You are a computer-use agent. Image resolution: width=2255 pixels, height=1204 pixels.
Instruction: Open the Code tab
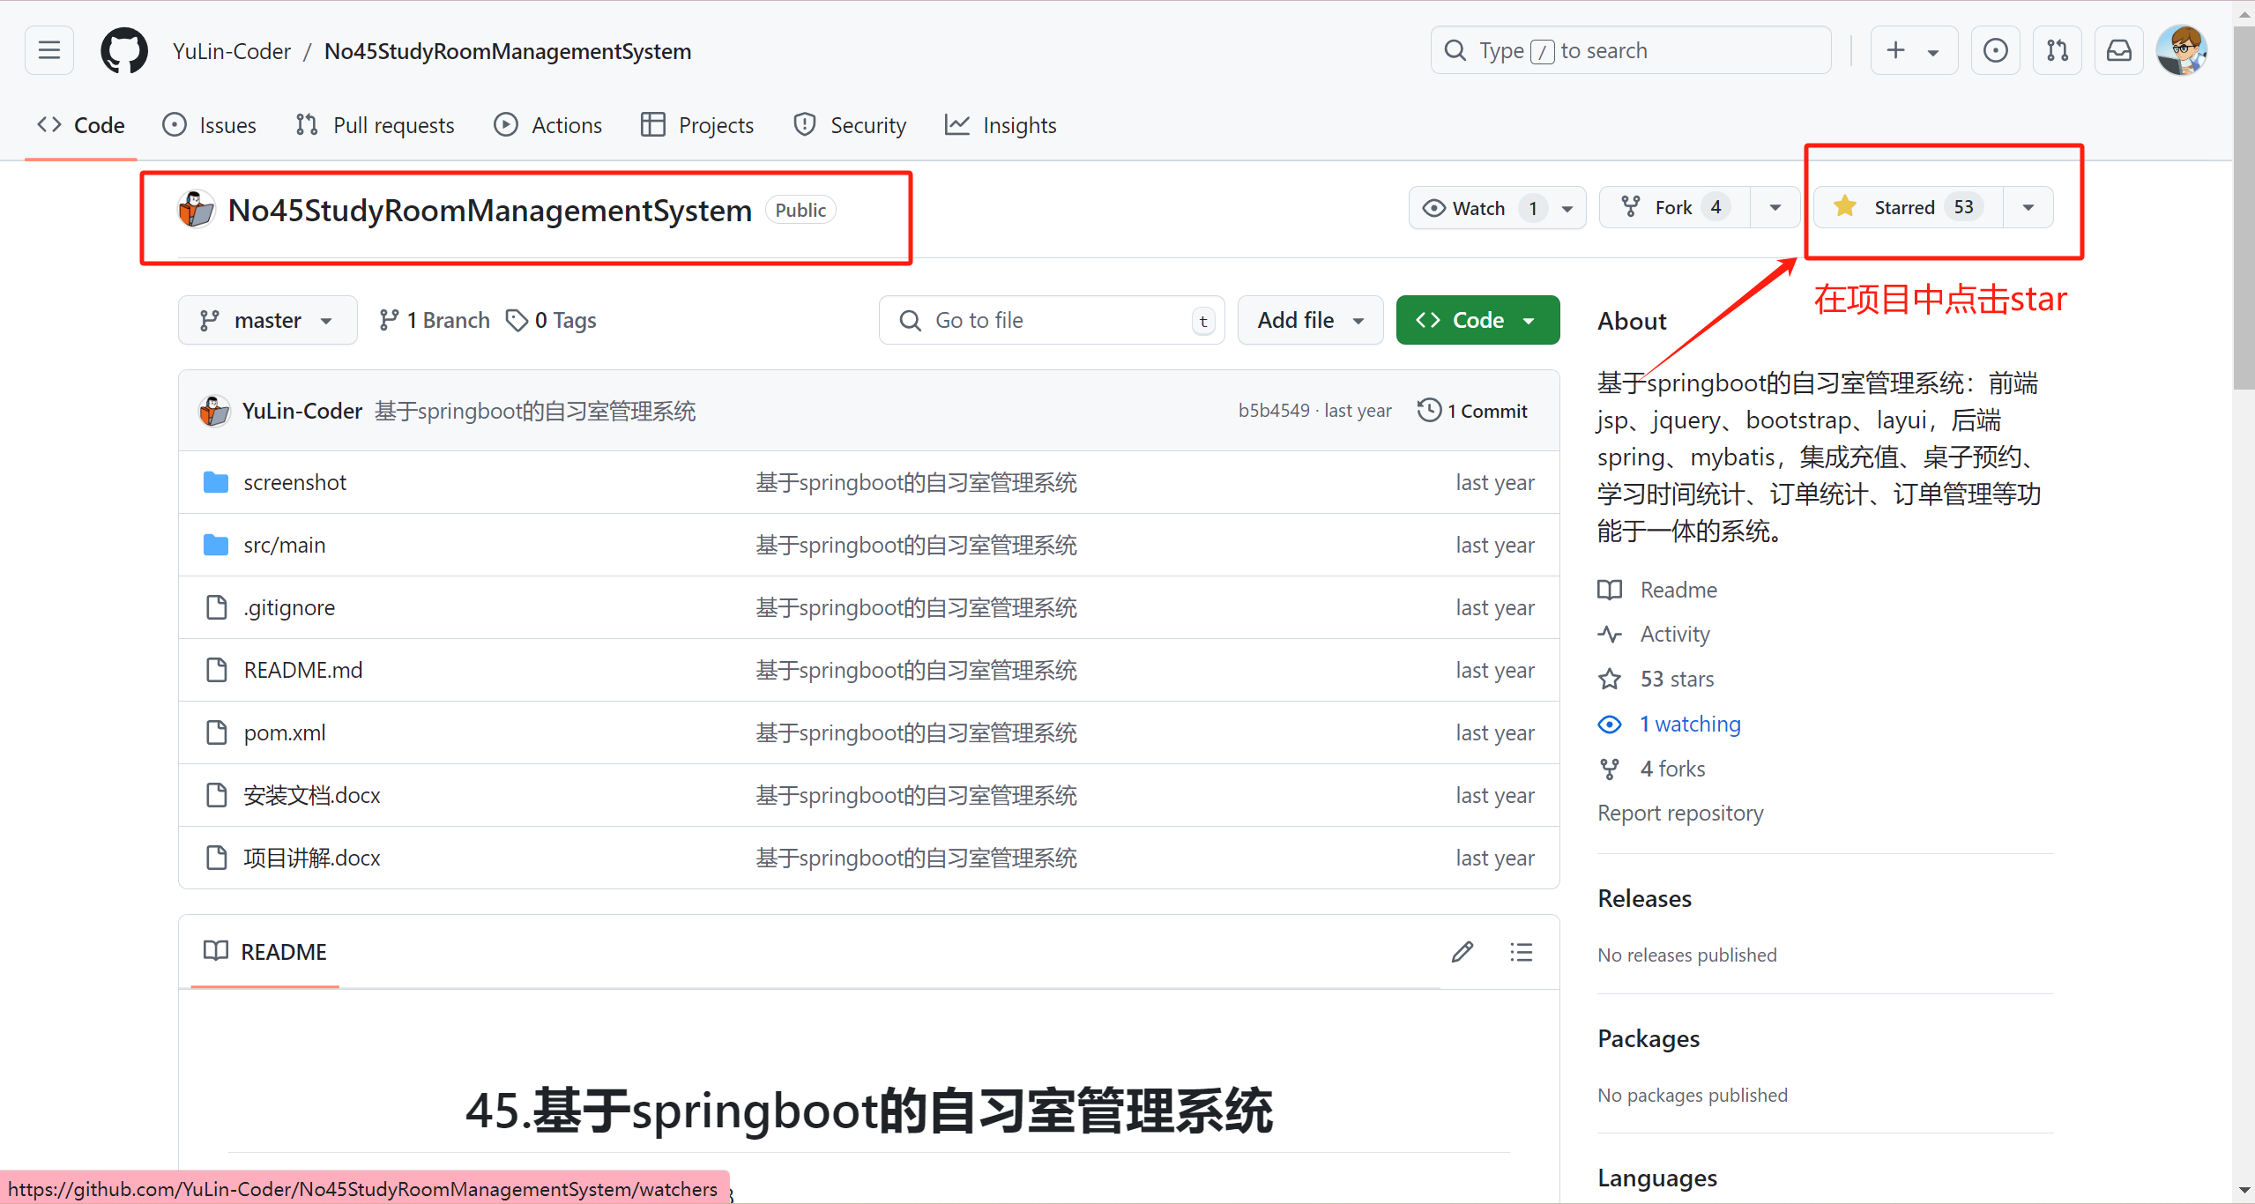(x=81, y=125)
